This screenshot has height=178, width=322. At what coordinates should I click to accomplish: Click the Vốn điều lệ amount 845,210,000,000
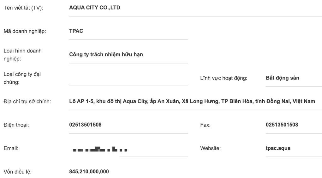click(x=89, y=171)
